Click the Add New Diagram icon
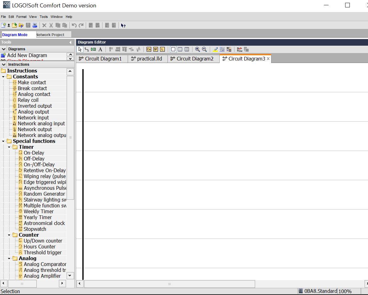This screenshot has width=368, height=295. 3,55
